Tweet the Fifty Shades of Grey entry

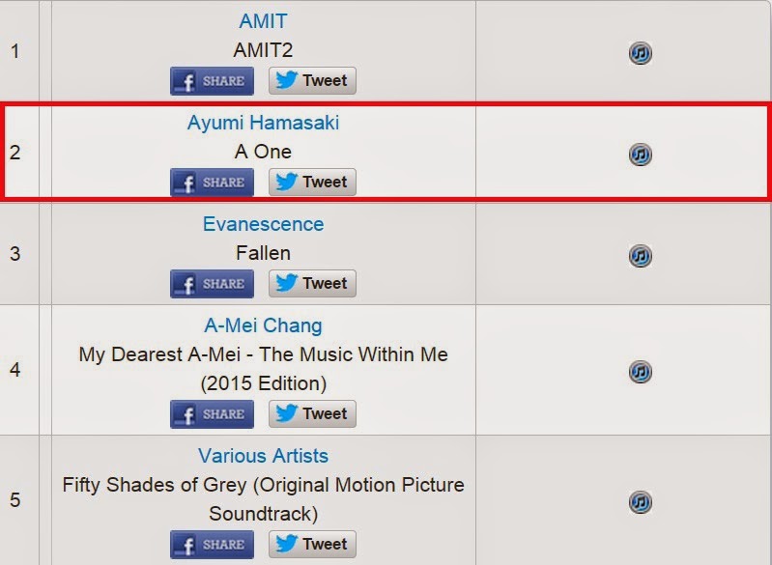pyautogui.click(x=312, y=545)
